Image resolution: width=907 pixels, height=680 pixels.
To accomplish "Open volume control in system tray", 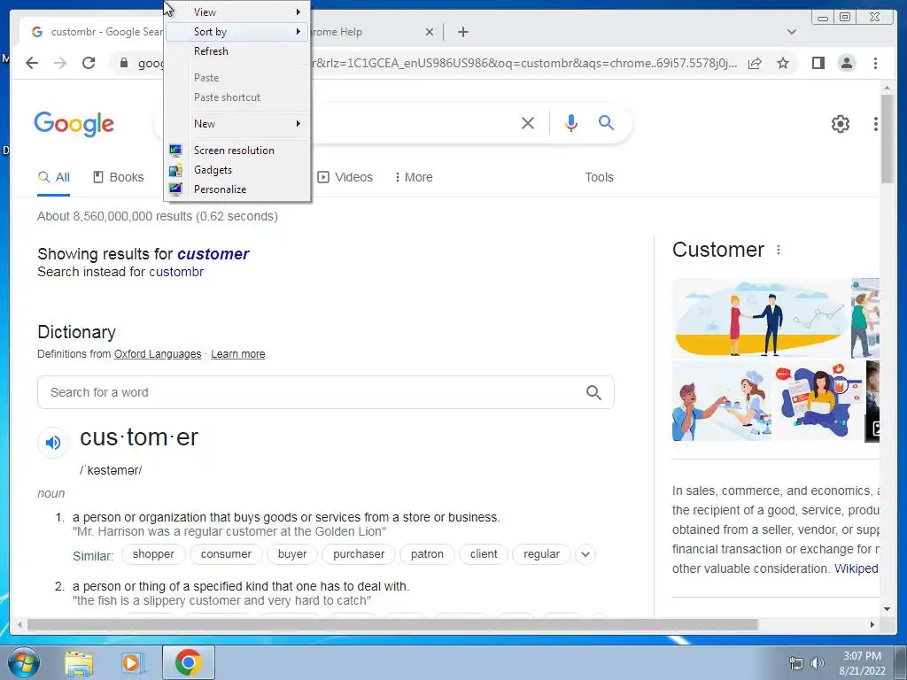I will tap(818, 663).
